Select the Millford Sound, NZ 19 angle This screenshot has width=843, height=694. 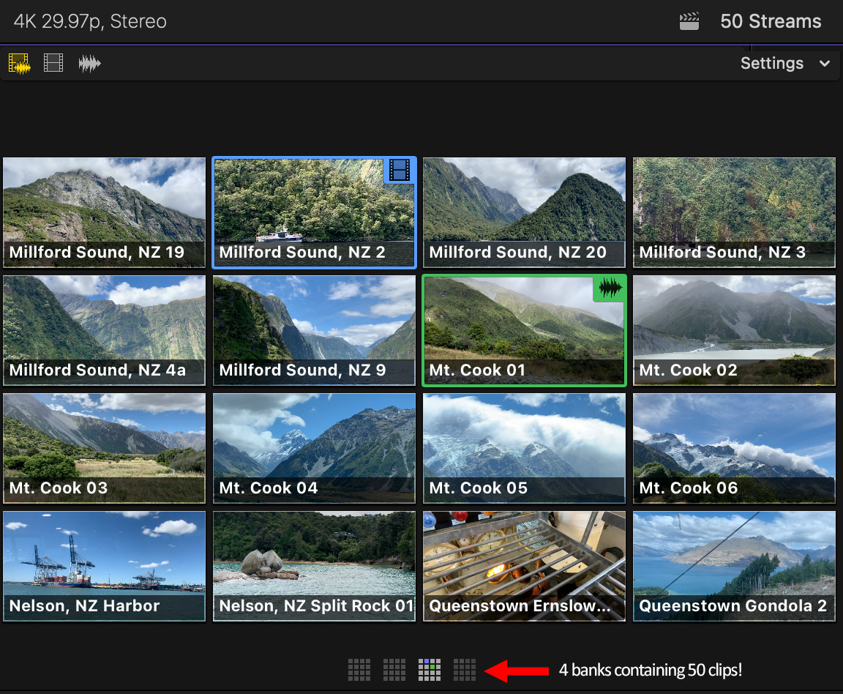point(104,212)
